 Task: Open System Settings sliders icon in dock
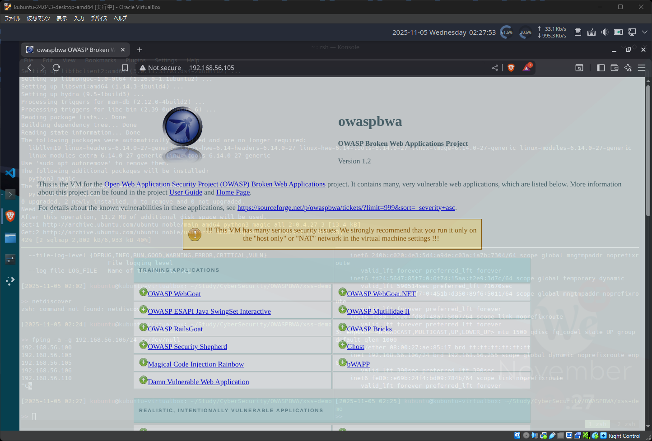pos(10,259)
